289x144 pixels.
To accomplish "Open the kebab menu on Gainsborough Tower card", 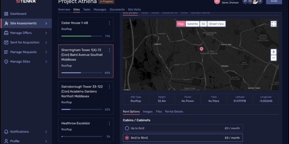I will click(x=109, y=86).
